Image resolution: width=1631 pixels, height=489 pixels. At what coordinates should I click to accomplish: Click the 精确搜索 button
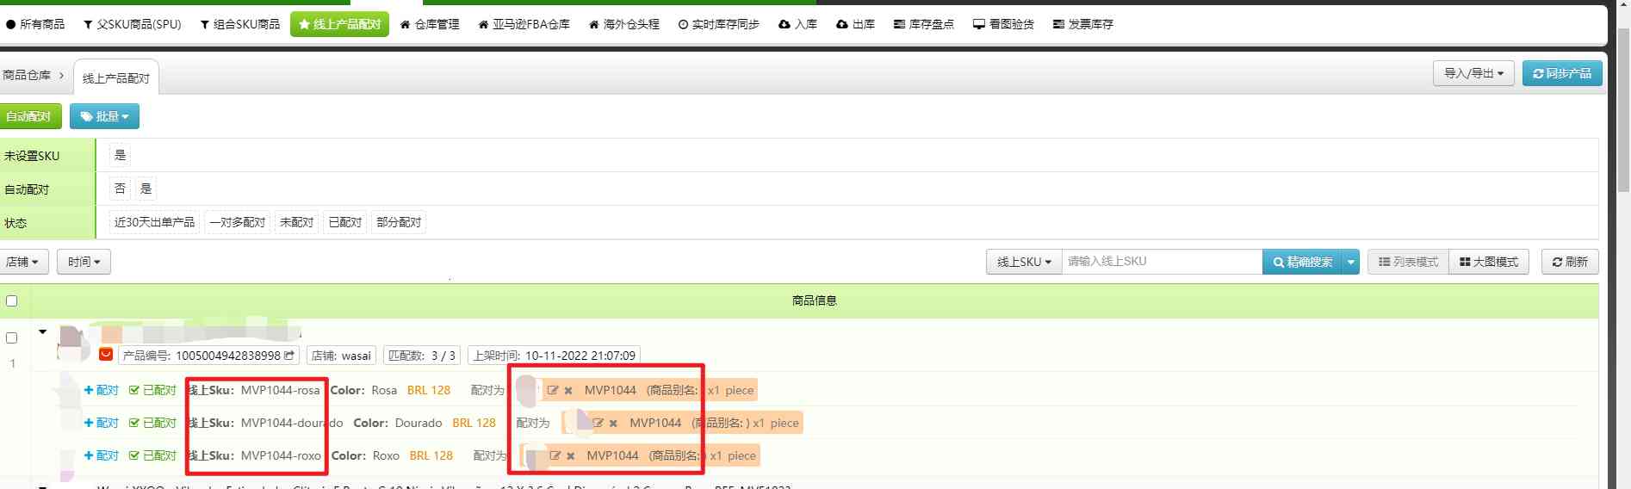[1302, 262]
